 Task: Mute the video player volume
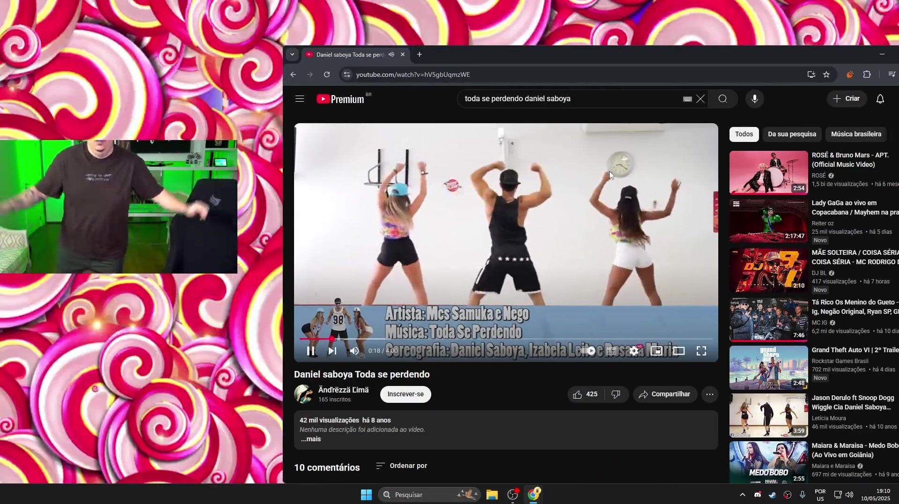tap(354, 351)
